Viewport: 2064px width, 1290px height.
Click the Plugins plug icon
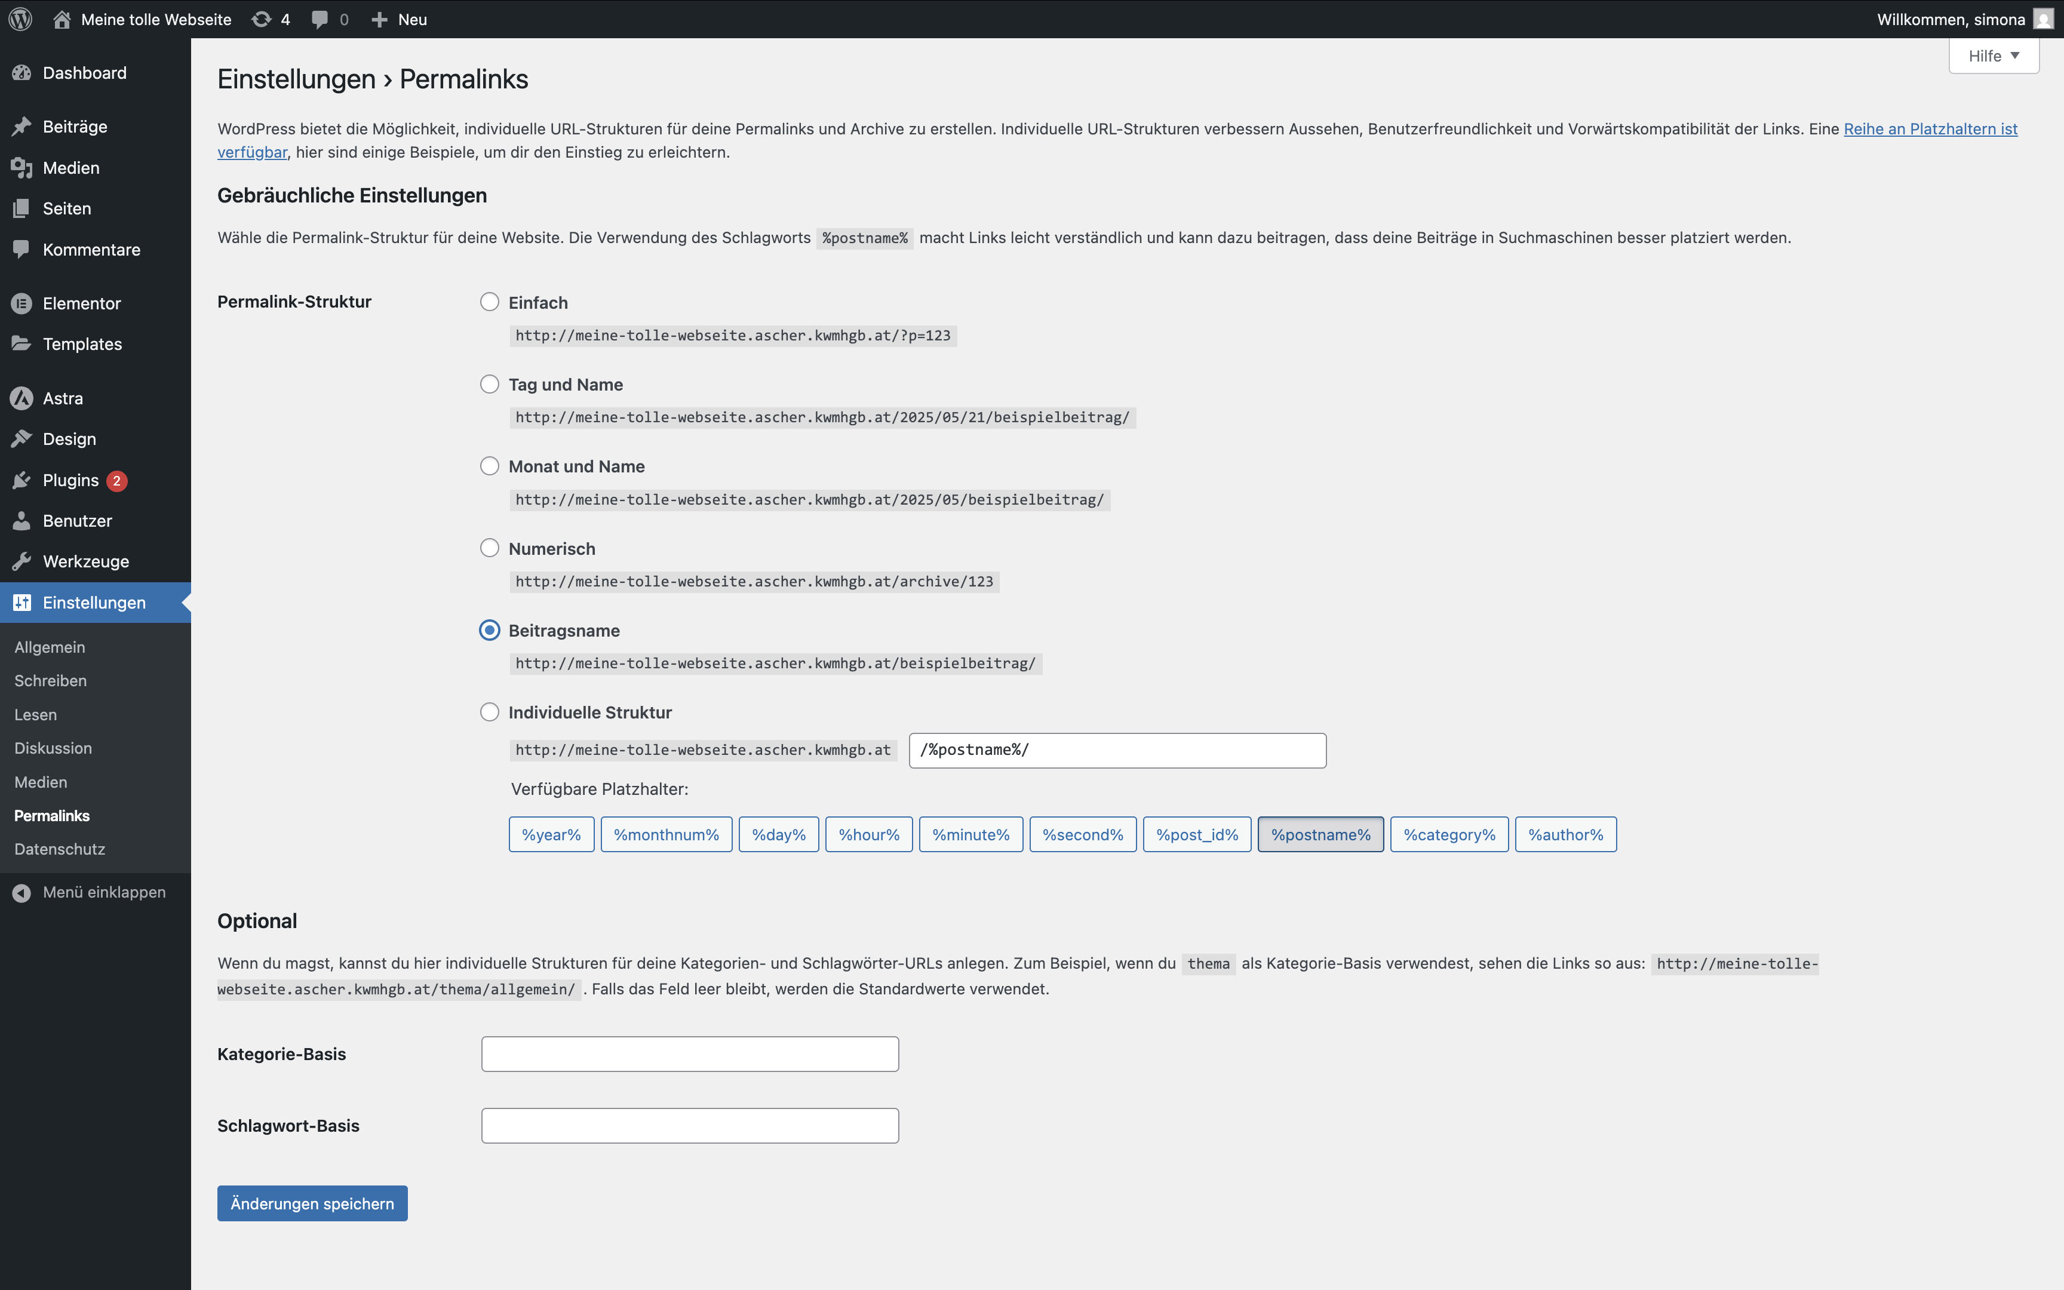point(22,480)
